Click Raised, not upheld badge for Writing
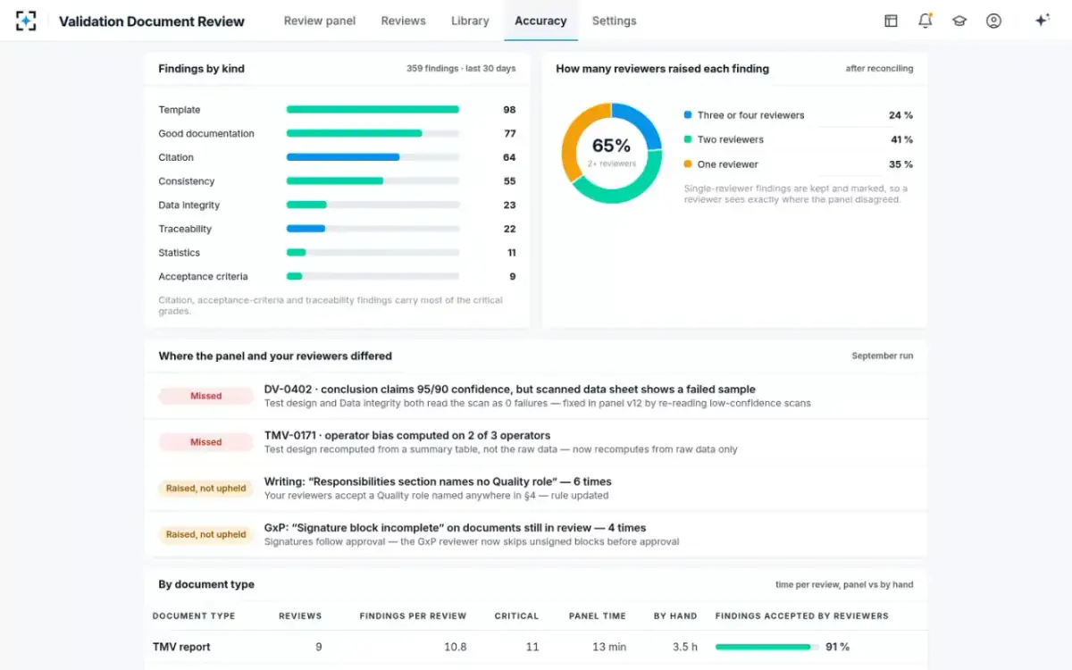 point(205,489)
